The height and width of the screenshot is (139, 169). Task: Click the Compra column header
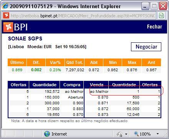click(72, 85)
